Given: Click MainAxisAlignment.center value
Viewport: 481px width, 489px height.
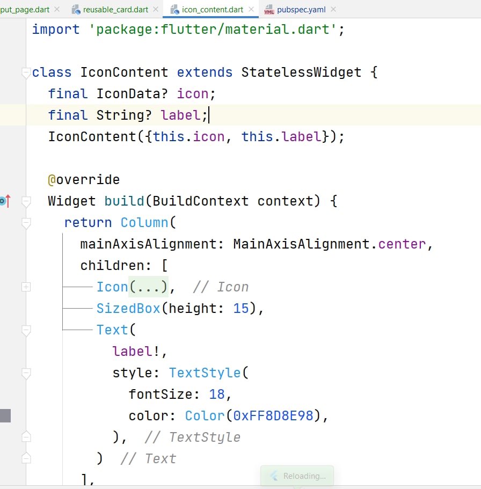Looking at the screenshot, I should click(x=330, y=244).
